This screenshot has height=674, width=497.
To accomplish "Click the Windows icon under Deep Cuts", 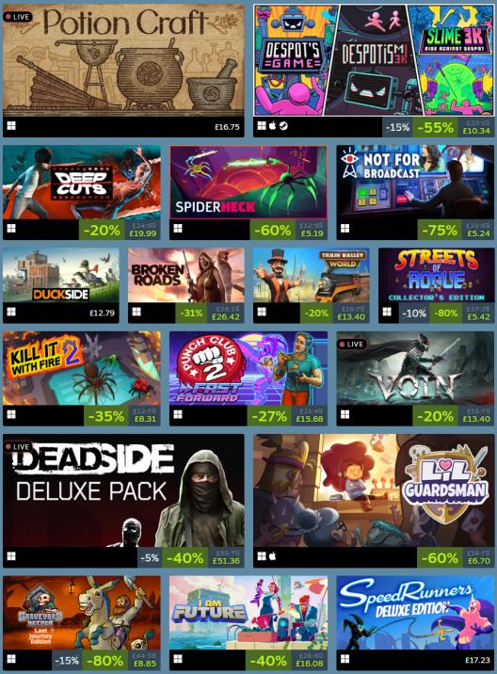I will 11,228.
